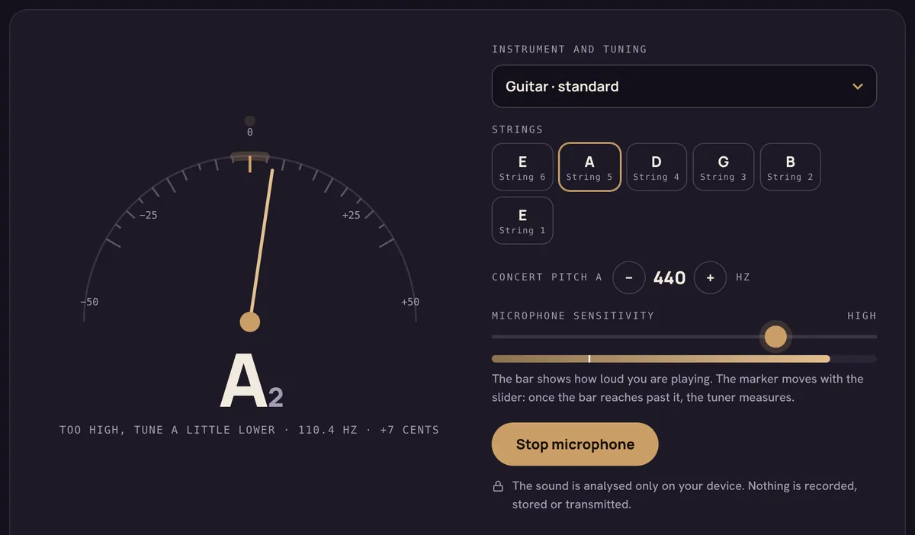
Task: Click the HIGH sensitivity label
Action: pos(862,316)
